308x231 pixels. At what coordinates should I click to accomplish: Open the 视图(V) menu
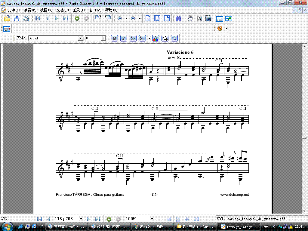click(x=46, y=10)
